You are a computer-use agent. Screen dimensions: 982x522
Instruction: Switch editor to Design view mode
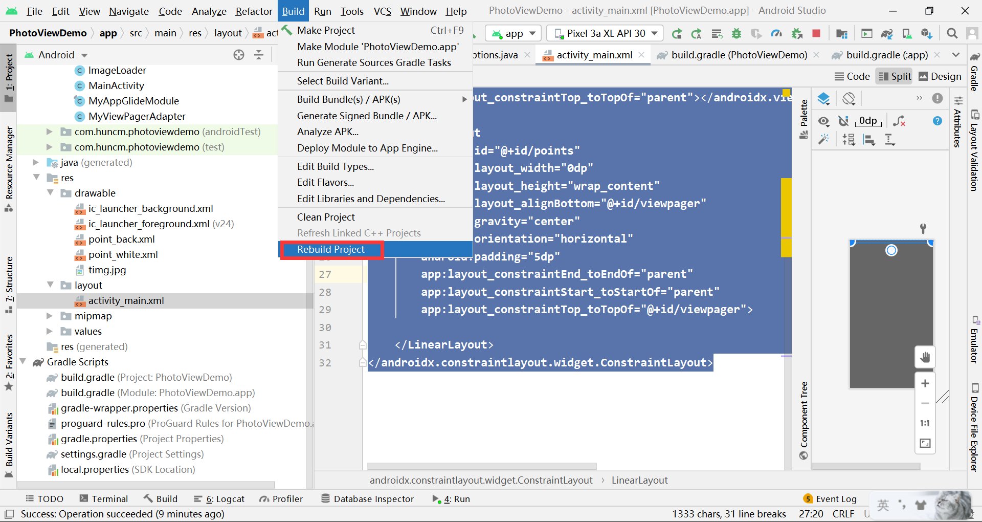pyautogui.click(x=940, y=77)
